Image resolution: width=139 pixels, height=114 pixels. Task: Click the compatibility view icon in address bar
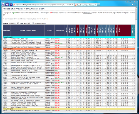point(69,5)
